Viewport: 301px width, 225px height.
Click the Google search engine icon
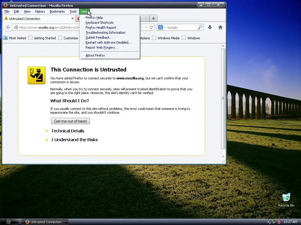click(x=160, y=27)
